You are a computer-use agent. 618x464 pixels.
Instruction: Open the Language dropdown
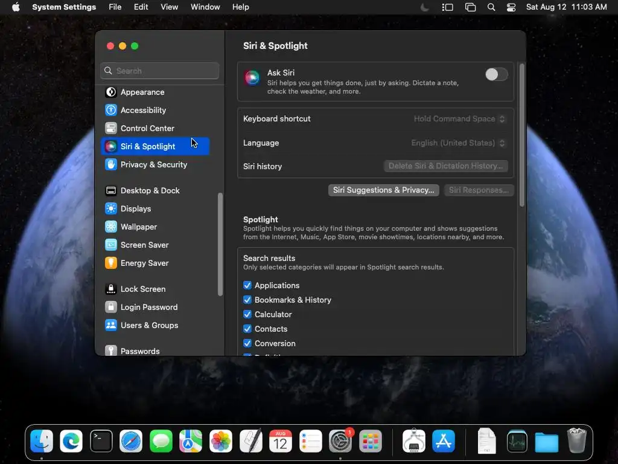click(x=458, y=143)
